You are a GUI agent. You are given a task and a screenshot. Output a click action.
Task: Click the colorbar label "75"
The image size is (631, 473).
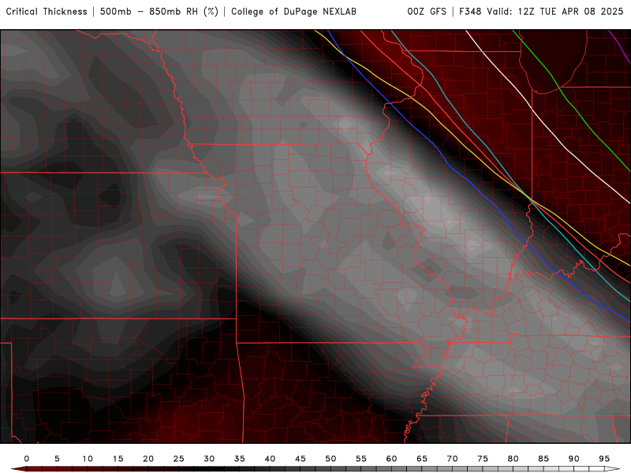click(483, 459)
